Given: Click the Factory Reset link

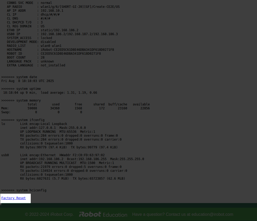Looking at the screenshot, I should [14, 198].
